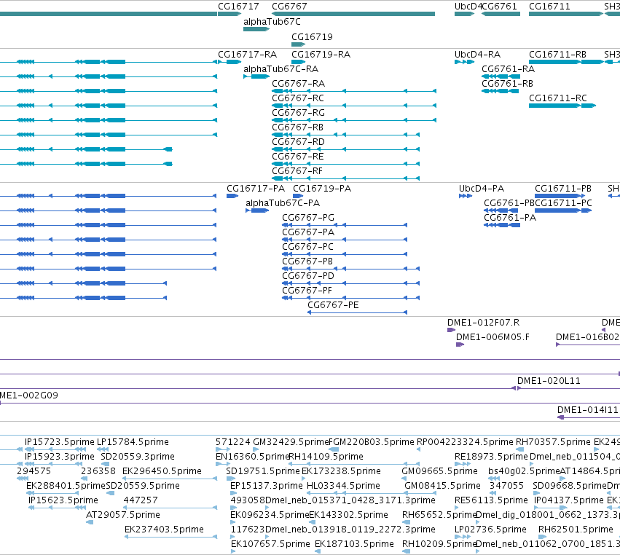Select the RE18973.5prime EST label
Image resolution: width=620 pixels, height=555 pixels.
point(491,457)
